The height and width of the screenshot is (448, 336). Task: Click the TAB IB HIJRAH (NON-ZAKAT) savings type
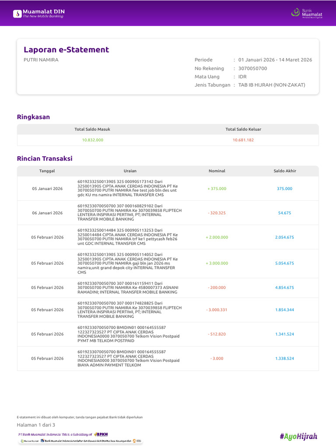pyautogui.click(x=272, y=85)
